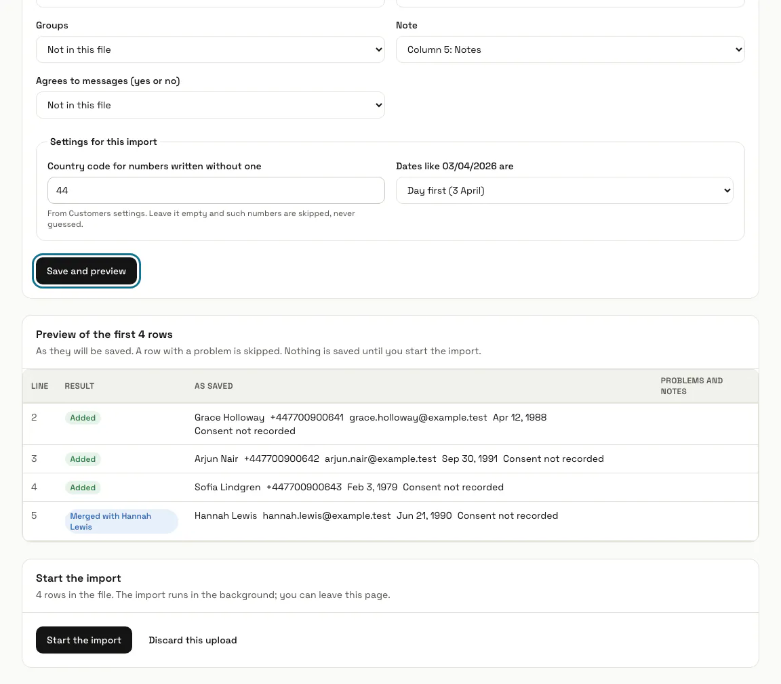Screen dimensions: 781x684
Task: Click the name Grace Holloway
Action: 229,417
